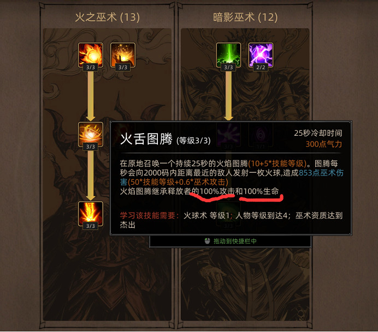Viewport: 378px width, 332px height.
Task: Select the glowing hand fire skill icon
Action: tap(123, 55)
